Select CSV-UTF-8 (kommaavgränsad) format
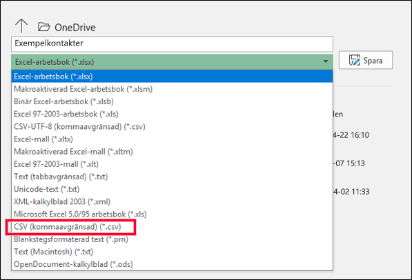 point(172,127)
